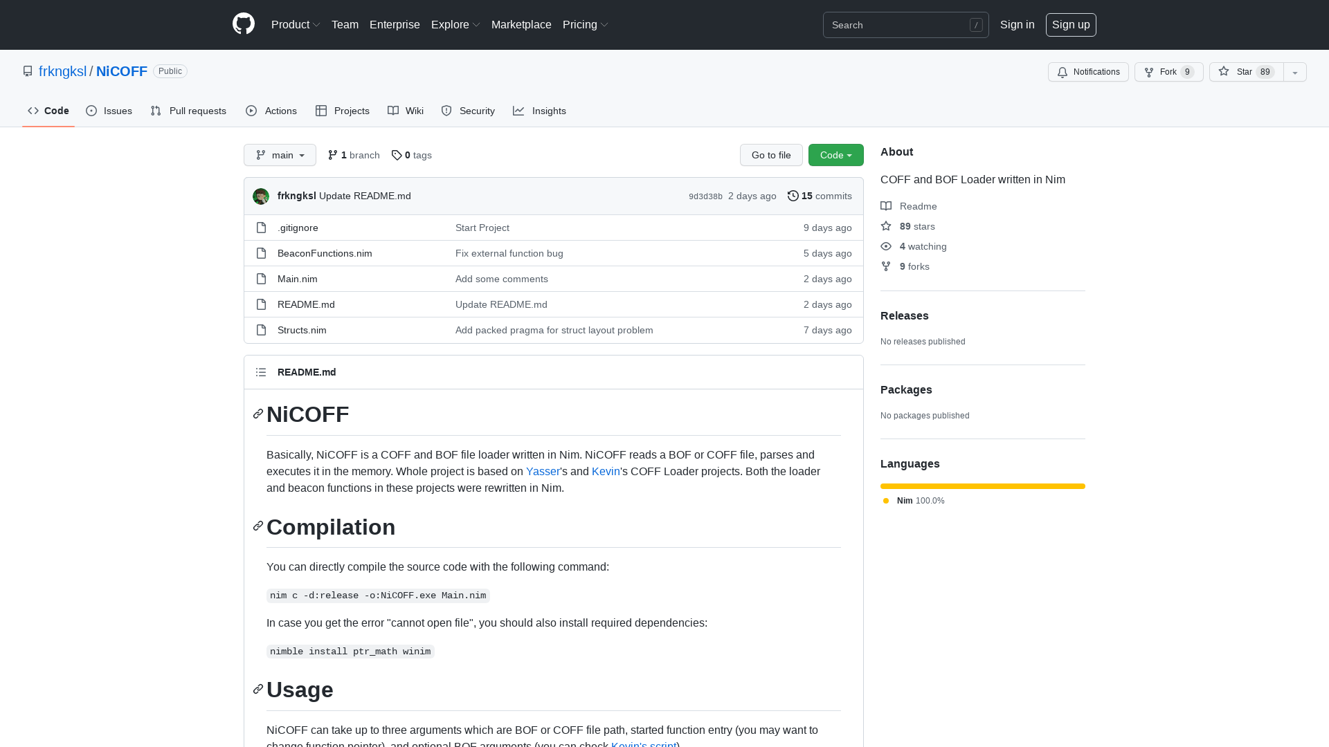Open the README table of contents list icon
This screenshot has height=747, width=1329.
pyautogui.click(x=261, y=372)
